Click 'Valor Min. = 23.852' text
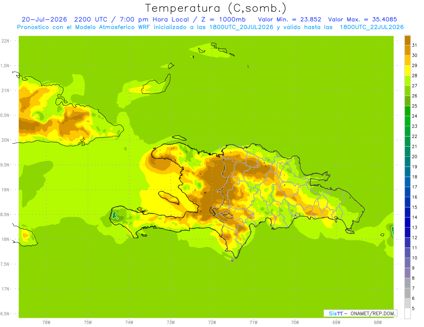Screen dimensions: 424x327 pyautogui.click(x=290, y=19)
